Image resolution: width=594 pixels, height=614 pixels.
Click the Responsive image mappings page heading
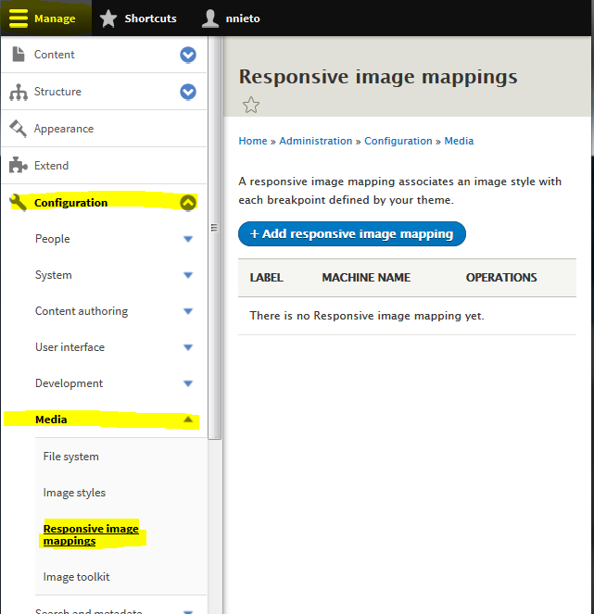378,77
